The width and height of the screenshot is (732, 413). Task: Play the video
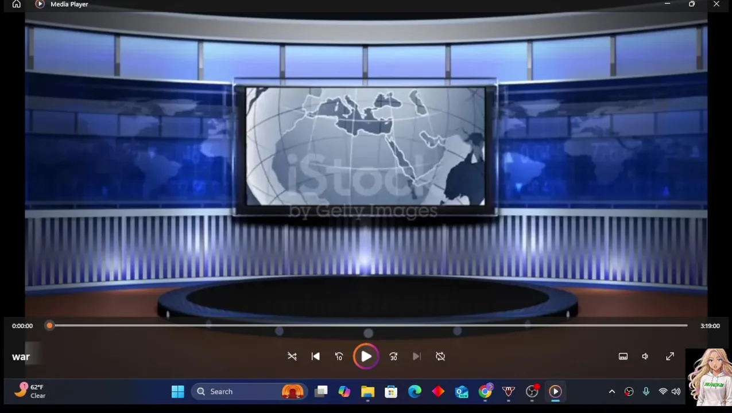[x=366, y=356]
